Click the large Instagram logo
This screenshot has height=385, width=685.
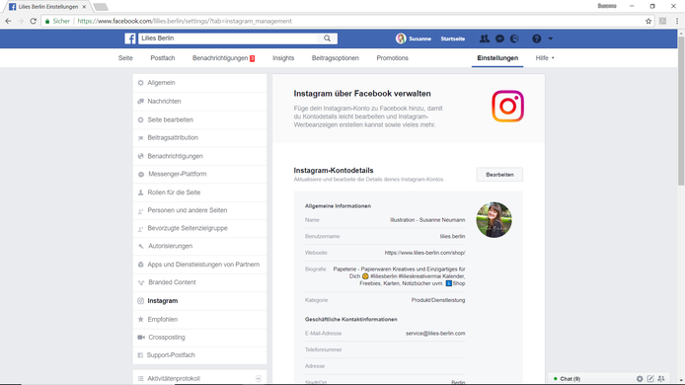pos(507,107)
